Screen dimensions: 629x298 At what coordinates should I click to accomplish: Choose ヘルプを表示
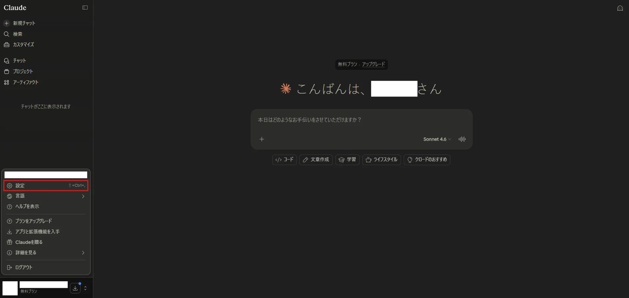[46, 207]
